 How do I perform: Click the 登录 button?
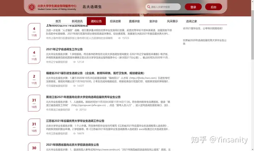click(x=193, y=7)
